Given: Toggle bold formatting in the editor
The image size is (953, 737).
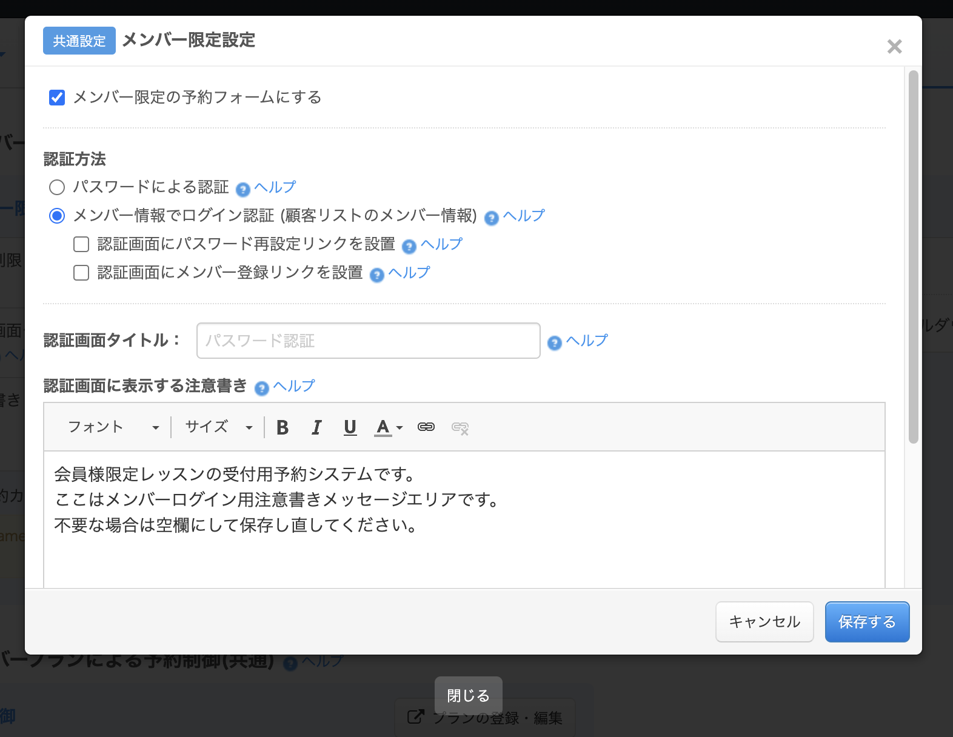Looking at the screenshot, I should (x=283, y=427).
